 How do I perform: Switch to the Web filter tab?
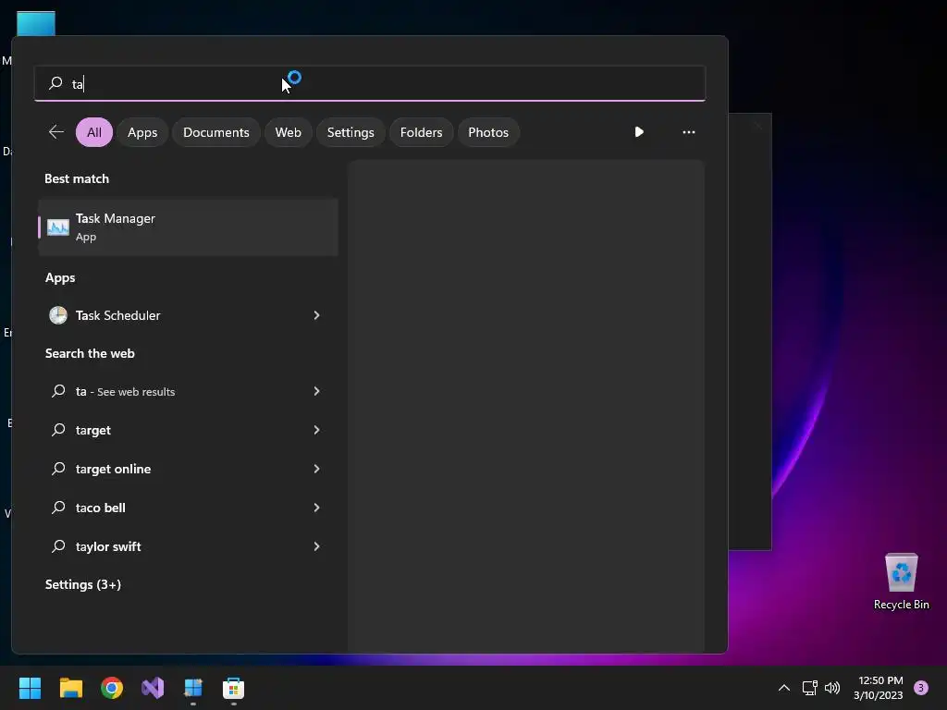(x=289, y=132)
